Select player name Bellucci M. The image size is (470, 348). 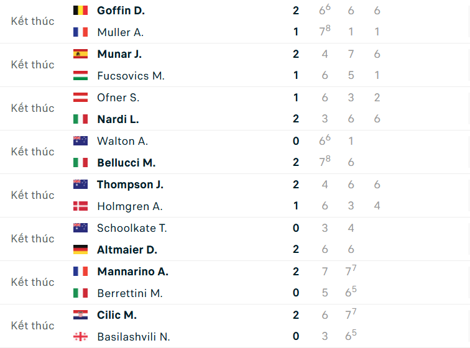126,163
